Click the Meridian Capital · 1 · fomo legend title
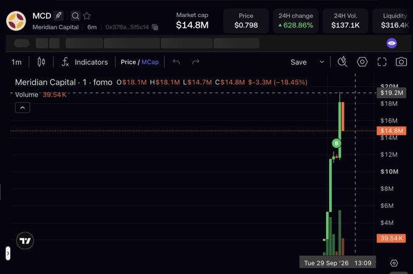 pyautogui.click(x=64, y=82)
